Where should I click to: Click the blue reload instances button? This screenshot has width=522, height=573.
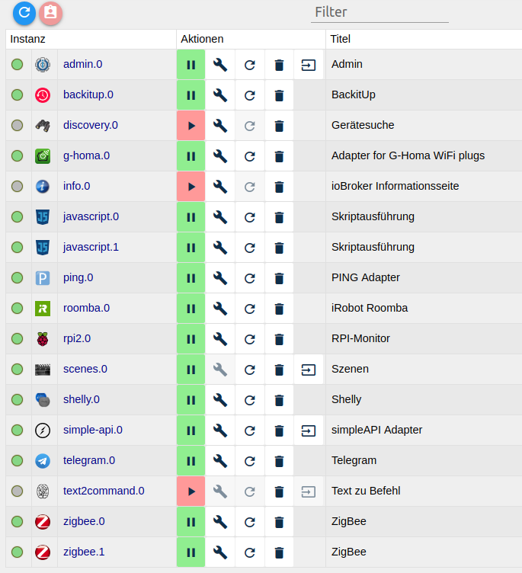pyautogui.click(x=24, y=13)
